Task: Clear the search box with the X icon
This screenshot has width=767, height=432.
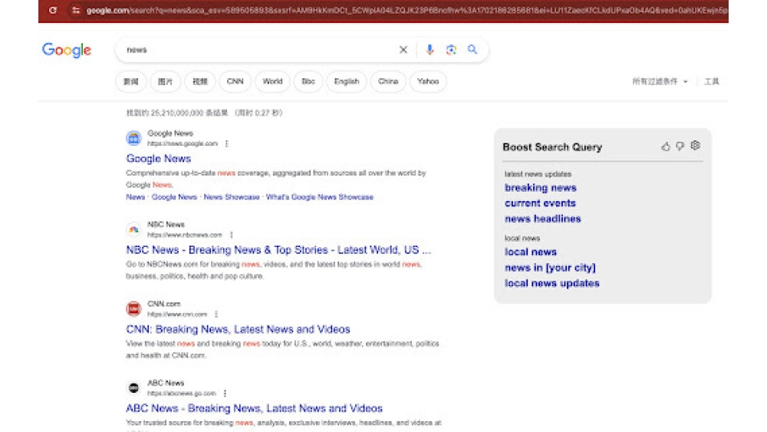Action: 403,49
